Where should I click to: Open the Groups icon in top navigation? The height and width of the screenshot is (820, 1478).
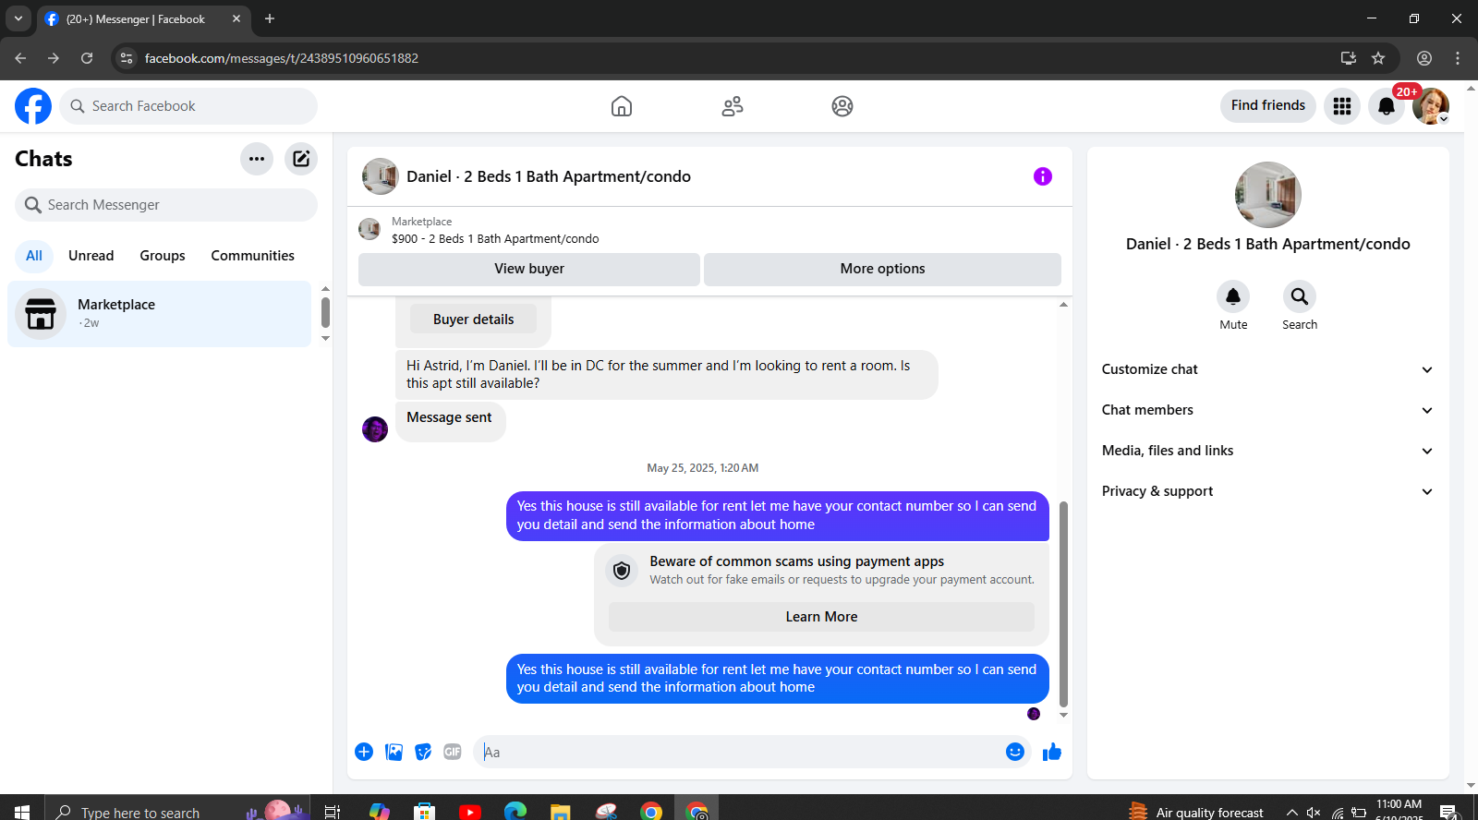click(x=842, y=106)
